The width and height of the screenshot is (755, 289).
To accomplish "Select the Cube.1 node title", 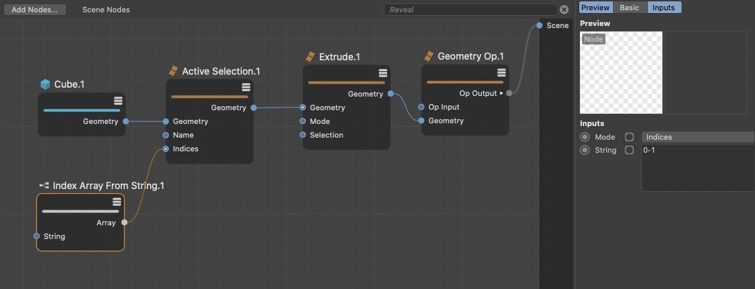I will point(69,84).
